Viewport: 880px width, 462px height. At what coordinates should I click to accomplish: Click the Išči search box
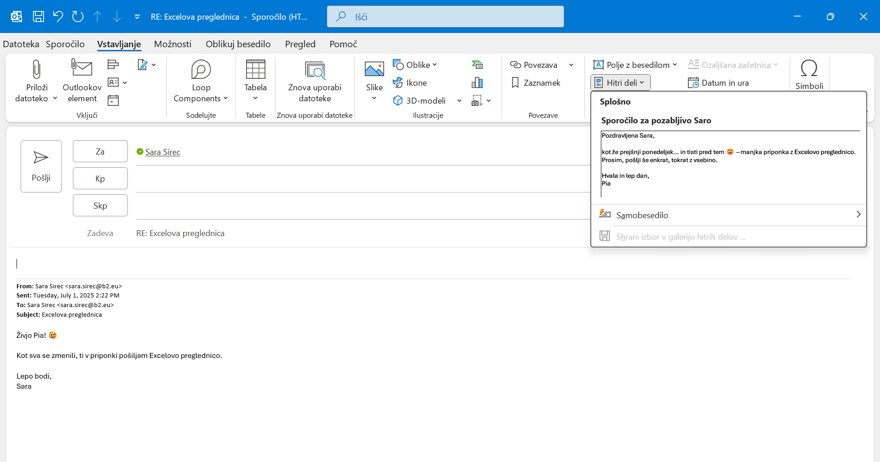445,16
